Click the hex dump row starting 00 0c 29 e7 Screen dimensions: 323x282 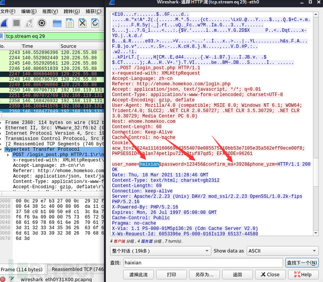pyautogui.click(x=60, y=201)
